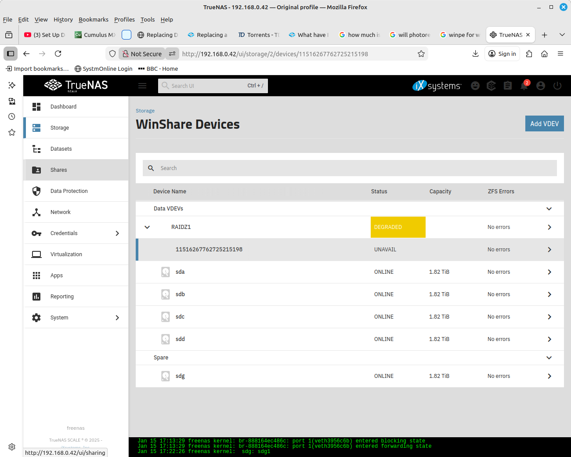Open the jobs clipboard icon in header
This screenshot has height=457, width=571.
tap(508, 86)
